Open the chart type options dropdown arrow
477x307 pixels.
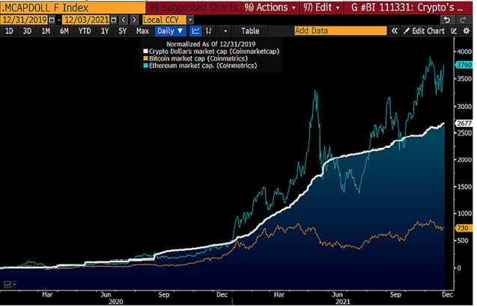tap(225, 31)
